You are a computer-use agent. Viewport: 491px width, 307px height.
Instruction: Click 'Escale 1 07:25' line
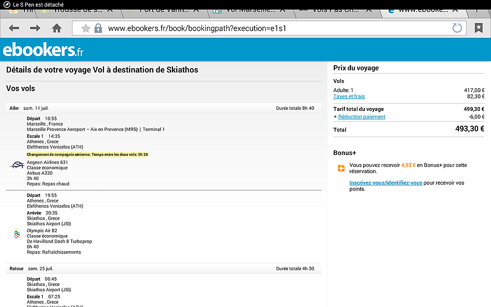pyautogui.click(x=43, y=296)
